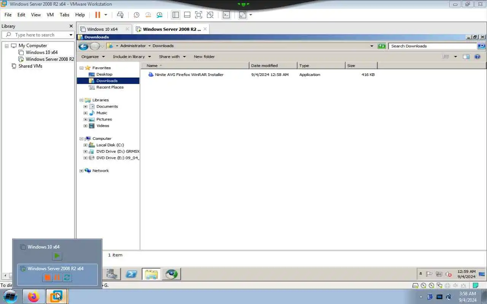Take a snapshot of this virtual machine
The image size is (487, 304).
[x=137, y=15]
